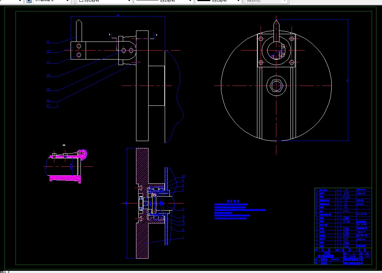Select callout number 12 leader label
Viewport: 382px width, 273px height.
pos(48,51)
